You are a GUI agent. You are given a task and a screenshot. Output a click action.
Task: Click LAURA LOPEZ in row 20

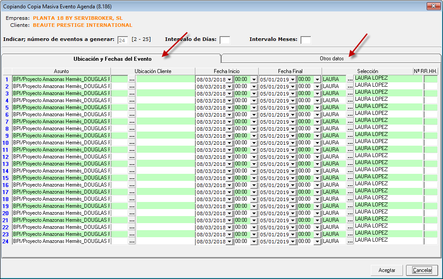coord(371,212)
